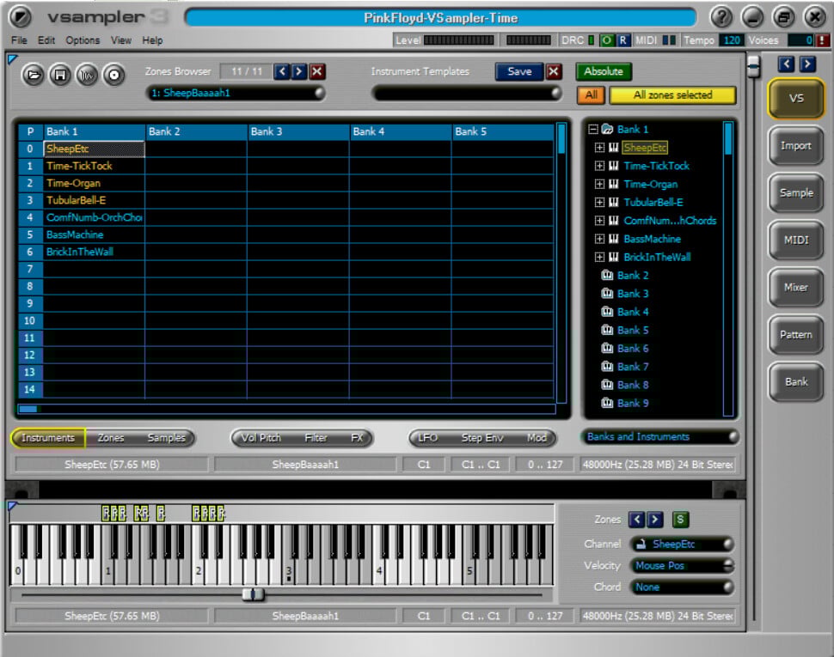Click the Save template button
Image resolution: width=834 pixels, height=657 pixels.
pos(519,72)
